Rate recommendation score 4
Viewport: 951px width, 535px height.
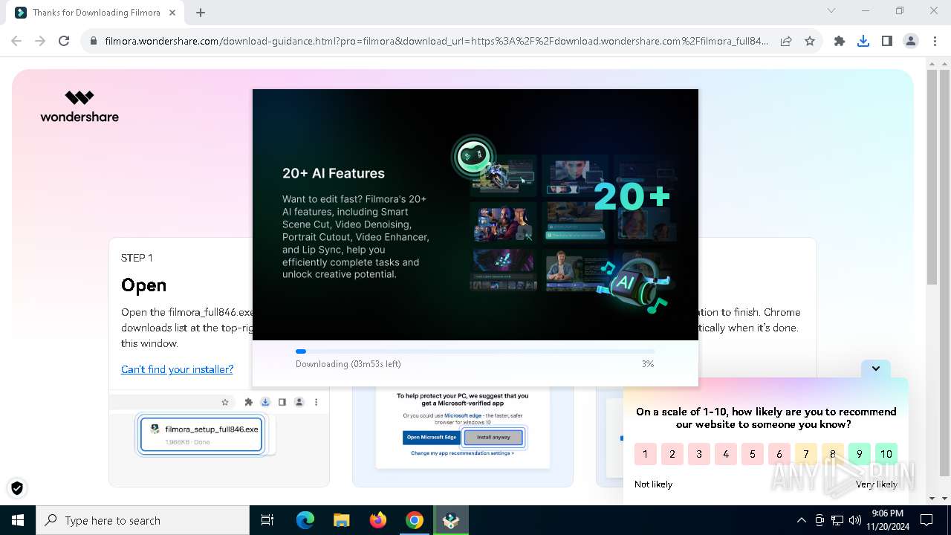click(x=725, y=454)
